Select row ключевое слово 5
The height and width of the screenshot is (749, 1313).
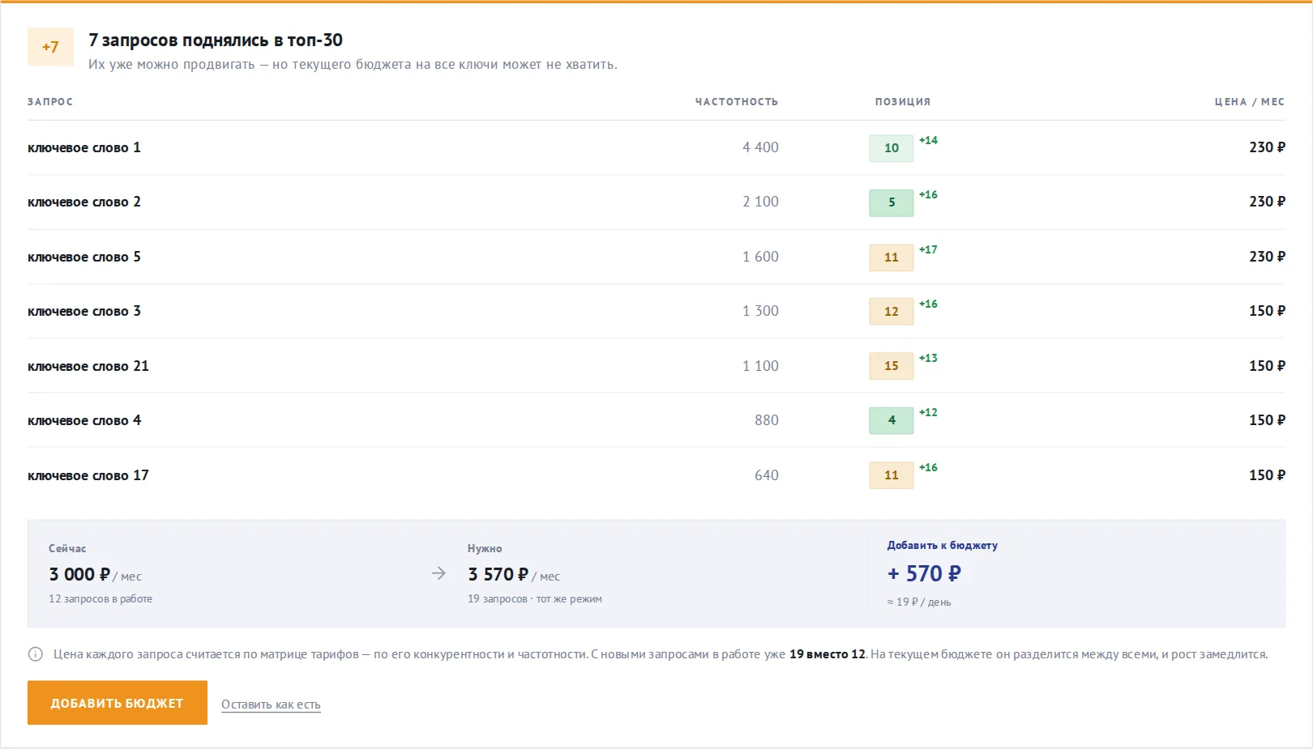[x=656, y=257]
